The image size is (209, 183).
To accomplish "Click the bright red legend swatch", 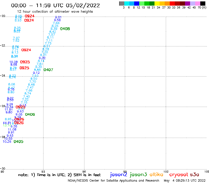I will [x=172, y=3].
